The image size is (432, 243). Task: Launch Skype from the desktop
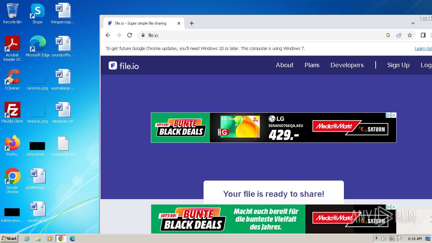pos(37,13)
